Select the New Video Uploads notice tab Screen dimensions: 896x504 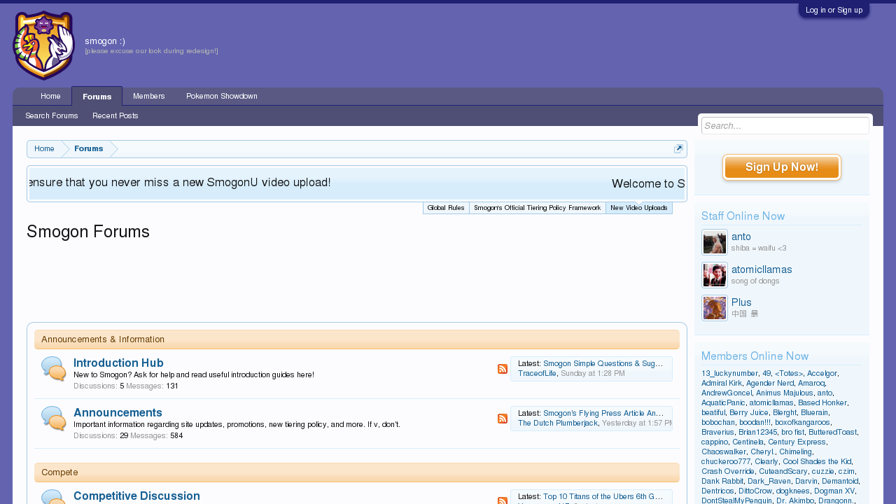639,208
